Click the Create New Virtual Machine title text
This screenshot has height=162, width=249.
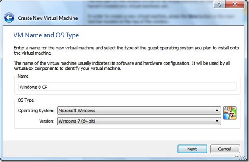(48, 18)
